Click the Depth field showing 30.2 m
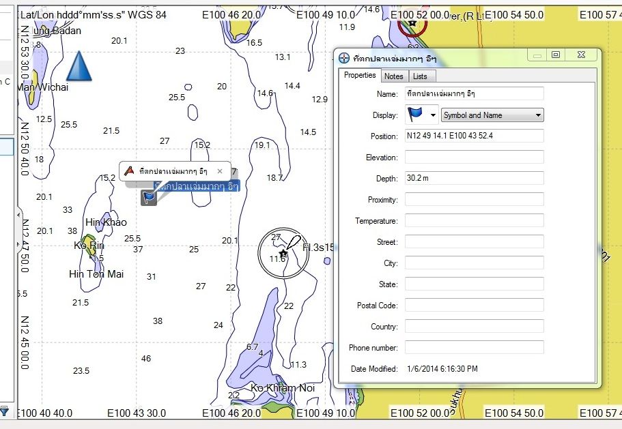This screenshot has width=622, height=429. point(474,179)
